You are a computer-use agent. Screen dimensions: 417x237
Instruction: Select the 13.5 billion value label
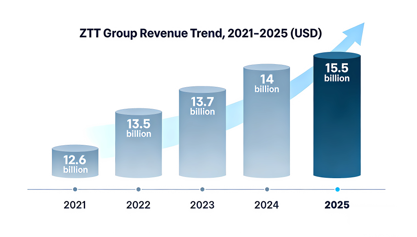[x=138, y=128]
